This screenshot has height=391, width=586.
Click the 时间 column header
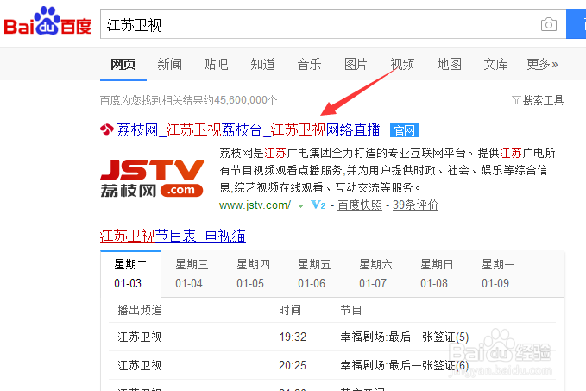click(x=290, y=310)
